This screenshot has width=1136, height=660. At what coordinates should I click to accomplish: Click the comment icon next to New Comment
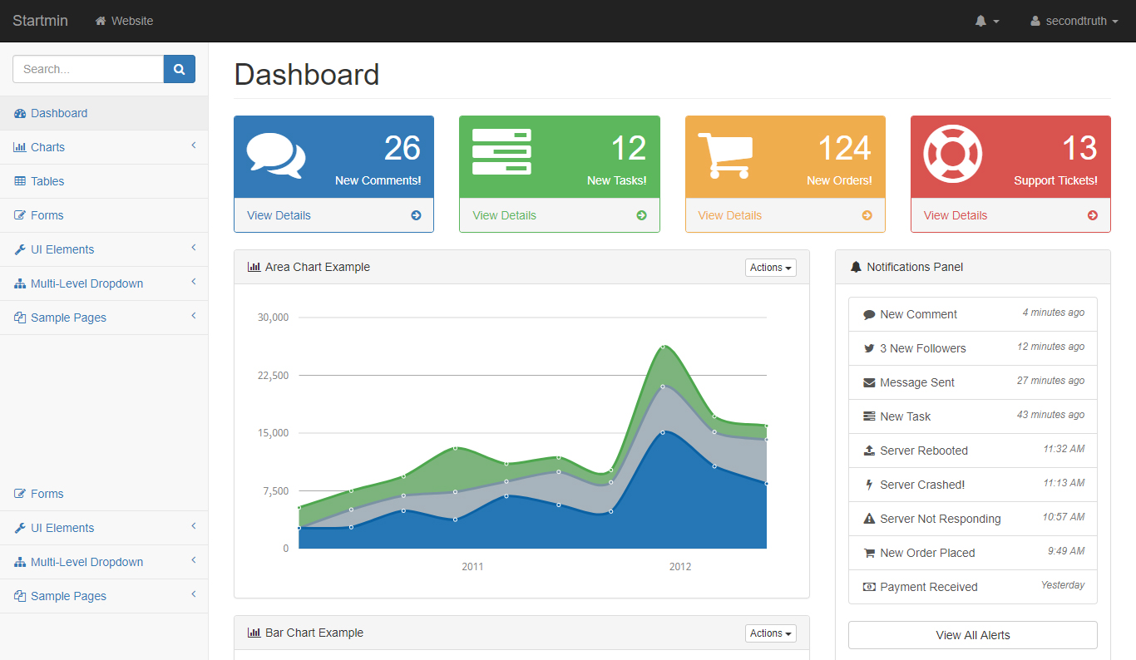coord(869,314)
